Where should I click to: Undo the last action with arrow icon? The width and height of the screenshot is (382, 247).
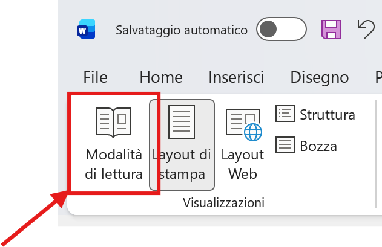[x=366, y=30]
